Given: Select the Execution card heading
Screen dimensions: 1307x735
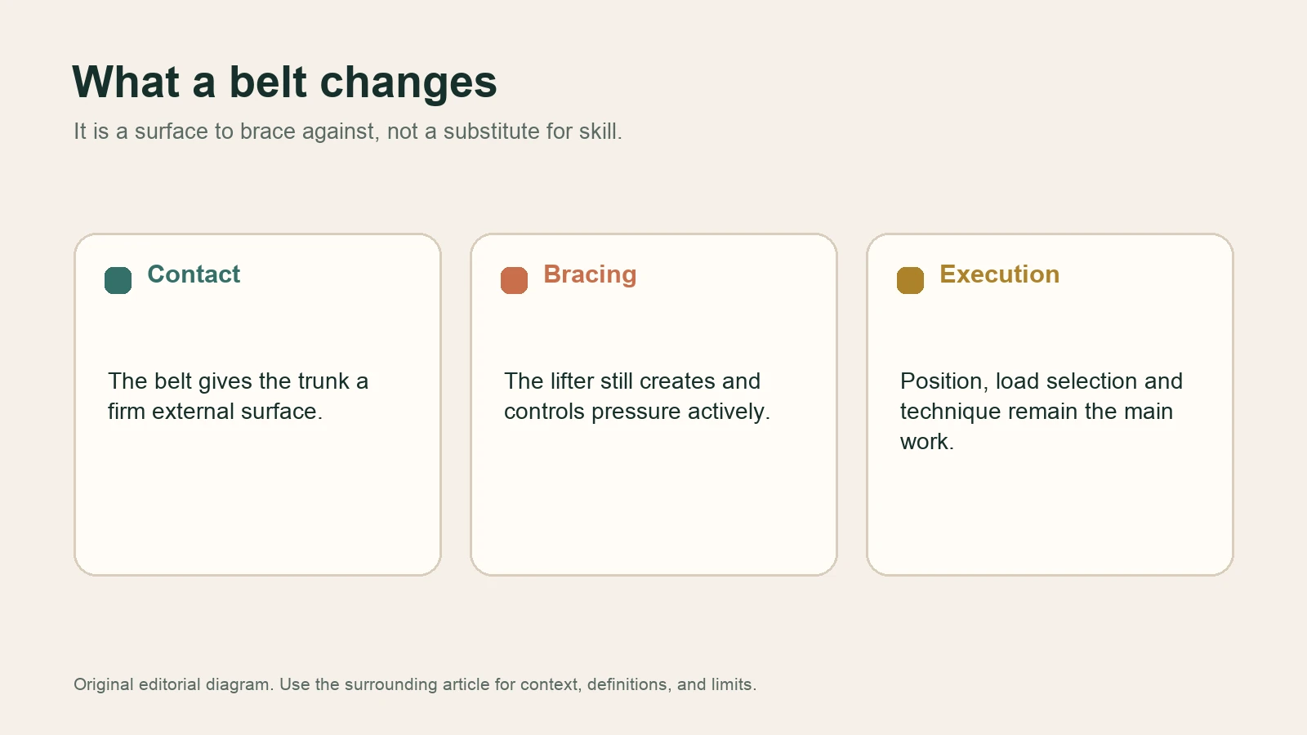Looking at the screenshot, I should [x=999, y=274].
